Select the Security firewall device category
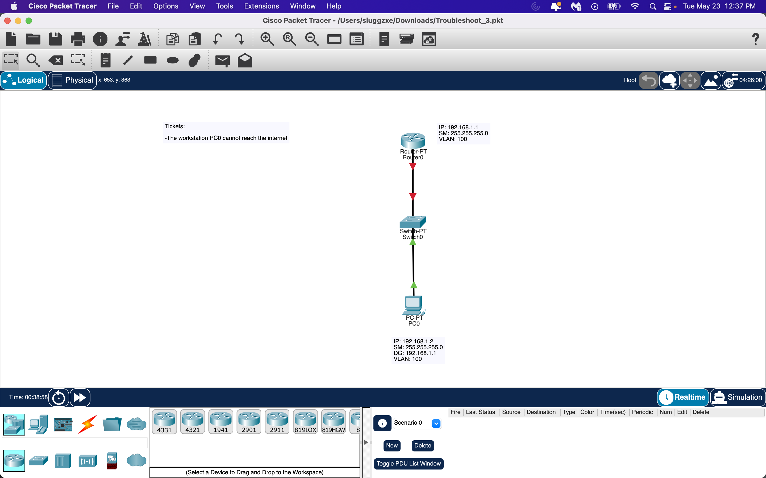This screenshot has height=478, width=766. (x=112, y=460)
